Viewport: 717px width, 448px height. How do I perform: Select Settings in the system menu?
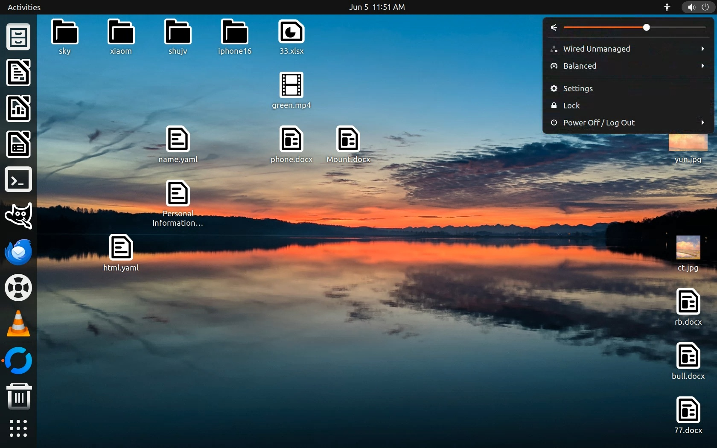[x=578, y=89]
